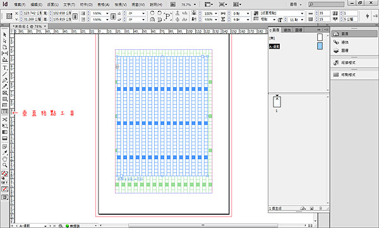Toggle the screen mode button in toolbox
379x228 pixels.
[4, 197]
